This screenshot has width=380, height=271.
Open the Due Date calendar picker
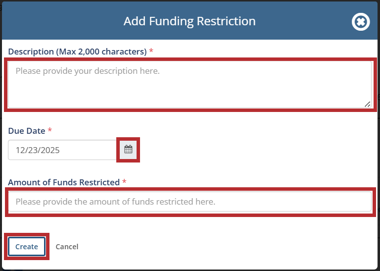(128, 150)
